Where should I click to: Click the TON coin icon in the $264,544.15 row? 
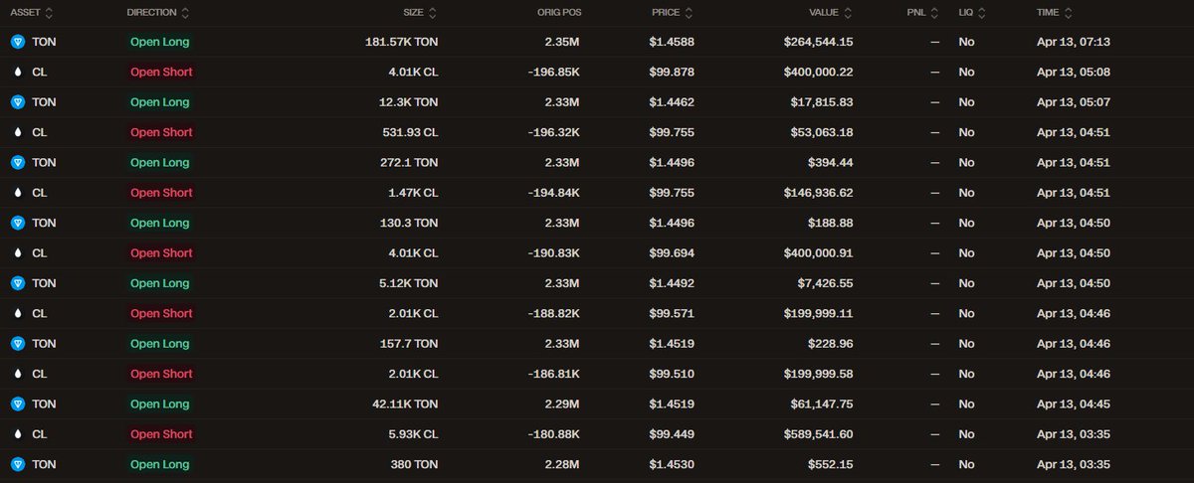coord(17,42)
